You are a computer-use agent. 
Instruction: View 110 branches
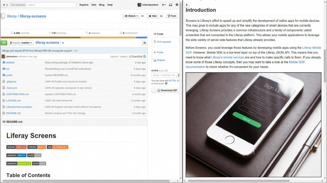[x=57, y=33]
